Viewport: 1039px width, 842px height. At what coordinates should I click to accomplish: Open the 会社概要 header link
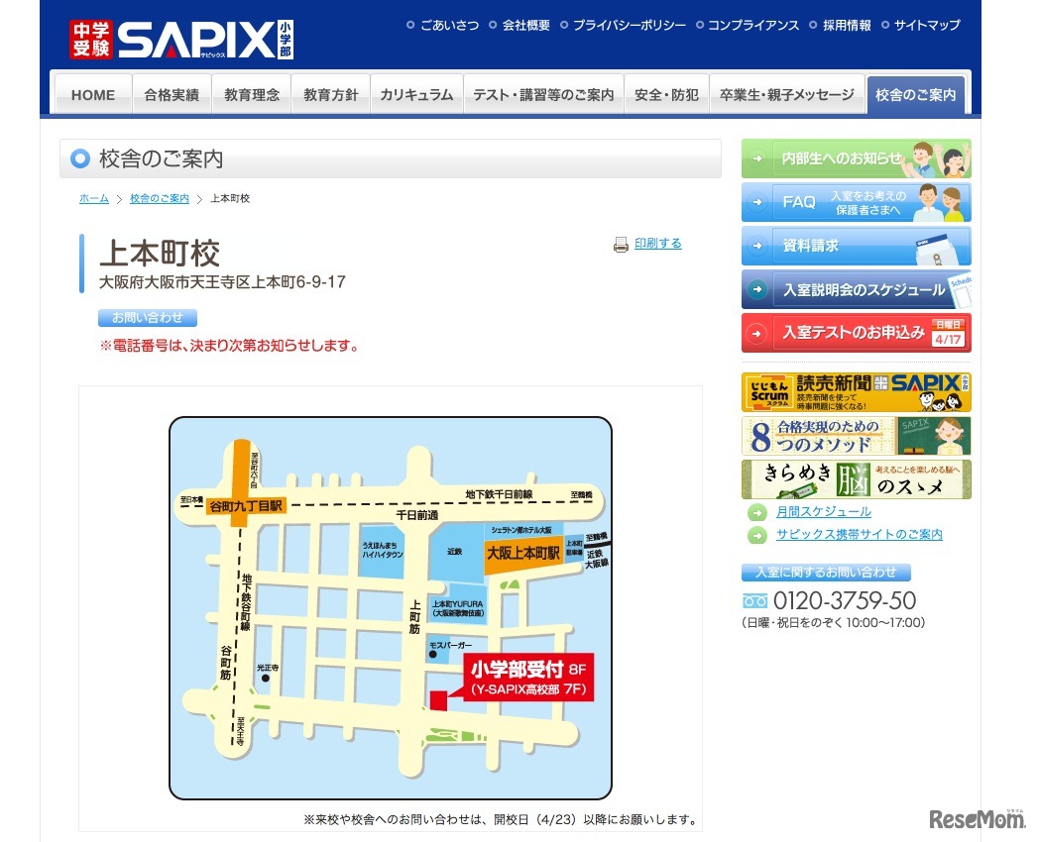click(x=526, y=25)
